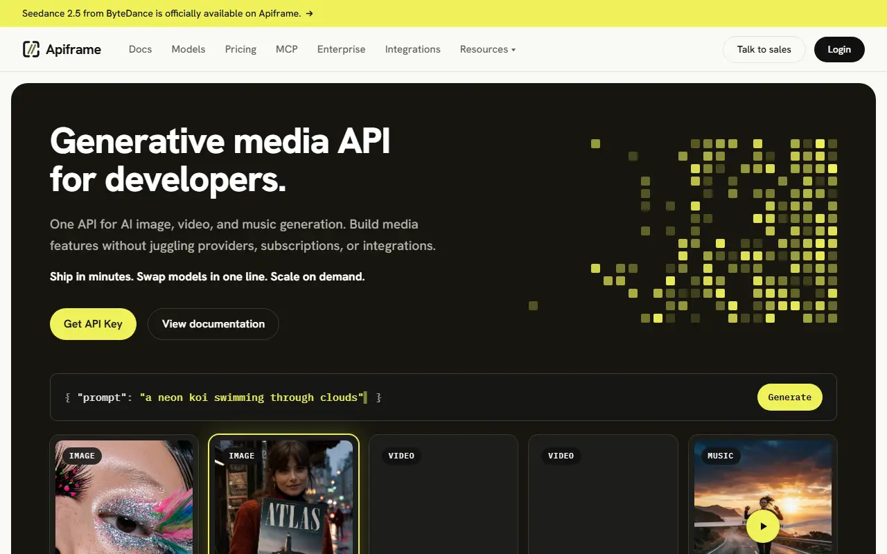The height and width of the screenshot is (554, 887).
Task: Click the Login button
Action: click(x=839, y=49)
